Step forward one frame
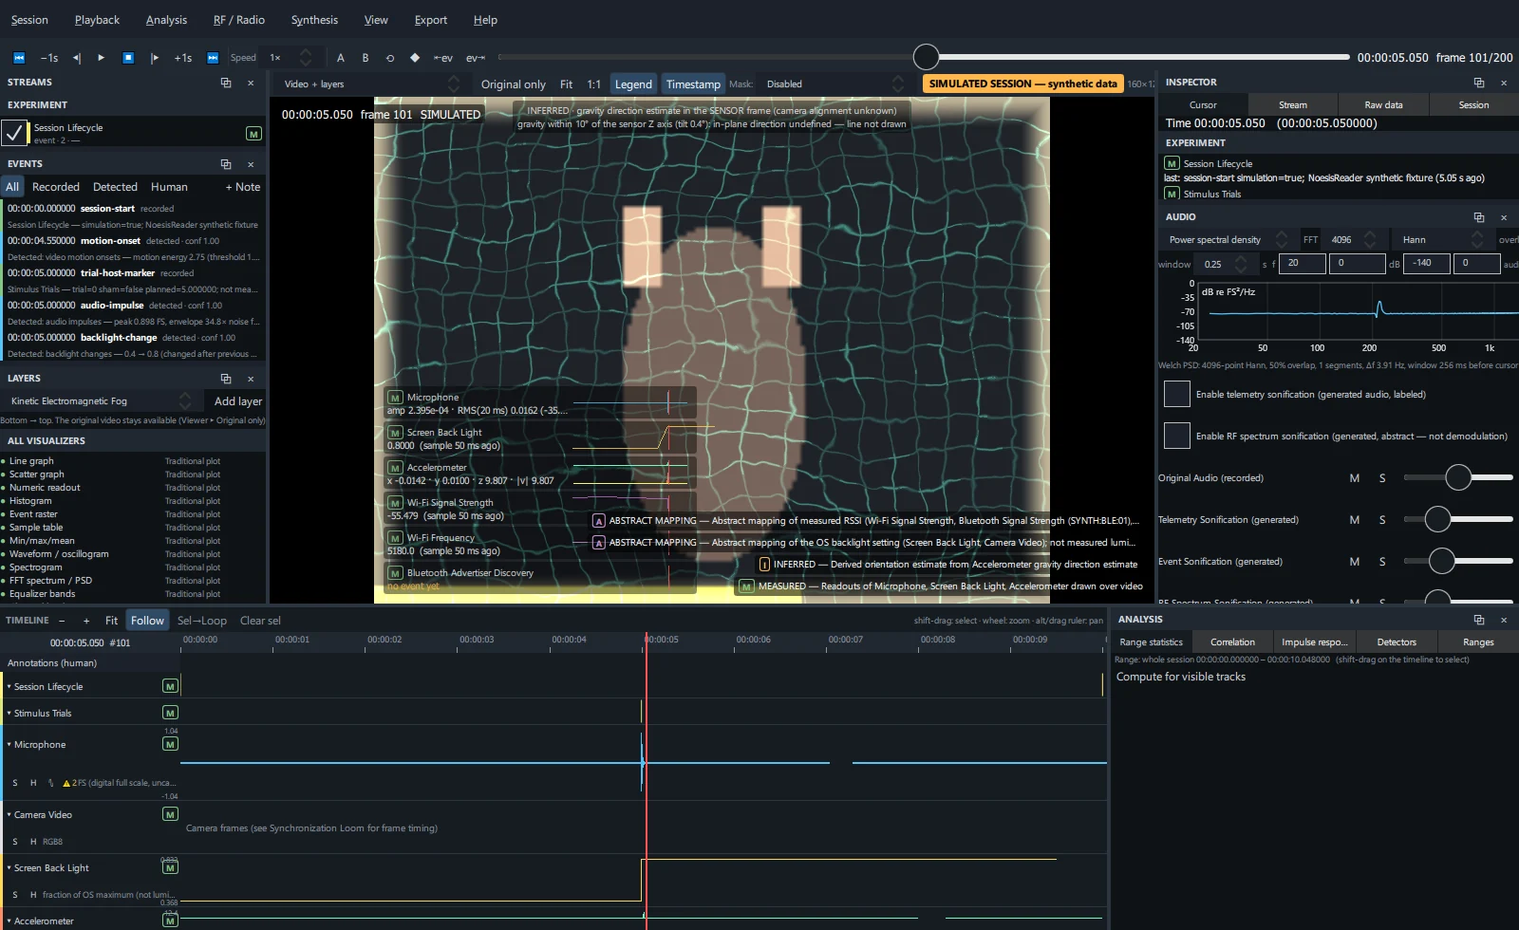This screenshot has width=1519, height=930. [x=155, y=58]
